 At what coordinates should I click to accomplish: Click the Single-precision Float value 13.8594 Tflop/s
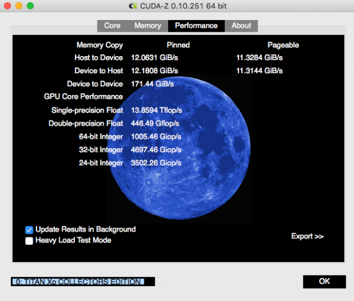tap(156, 110)
